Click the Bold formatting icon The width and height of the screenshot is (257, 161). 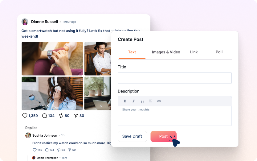click(125, 101)
